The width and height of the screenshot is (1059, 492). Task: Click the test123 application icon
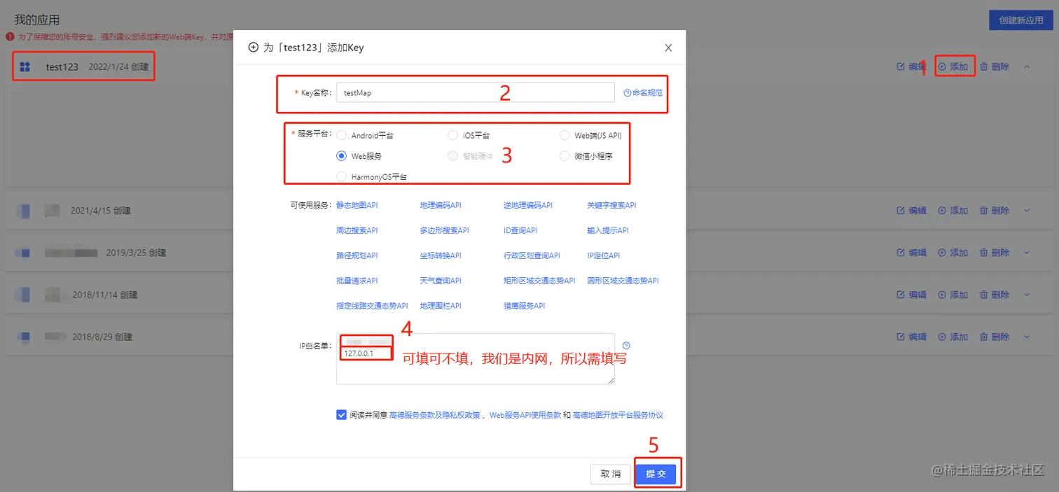[x=25, y=66]
